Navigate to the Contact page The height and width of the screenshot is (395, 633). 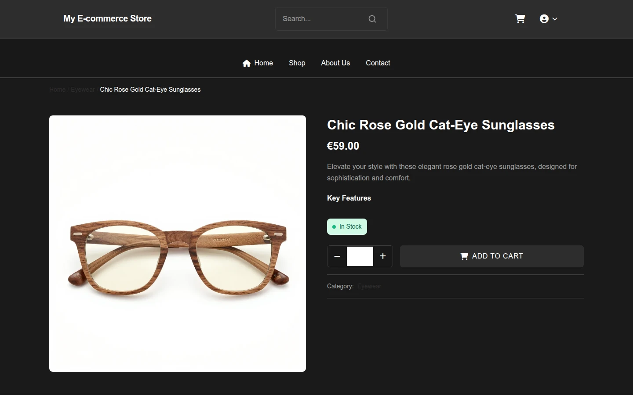point(378,63)
